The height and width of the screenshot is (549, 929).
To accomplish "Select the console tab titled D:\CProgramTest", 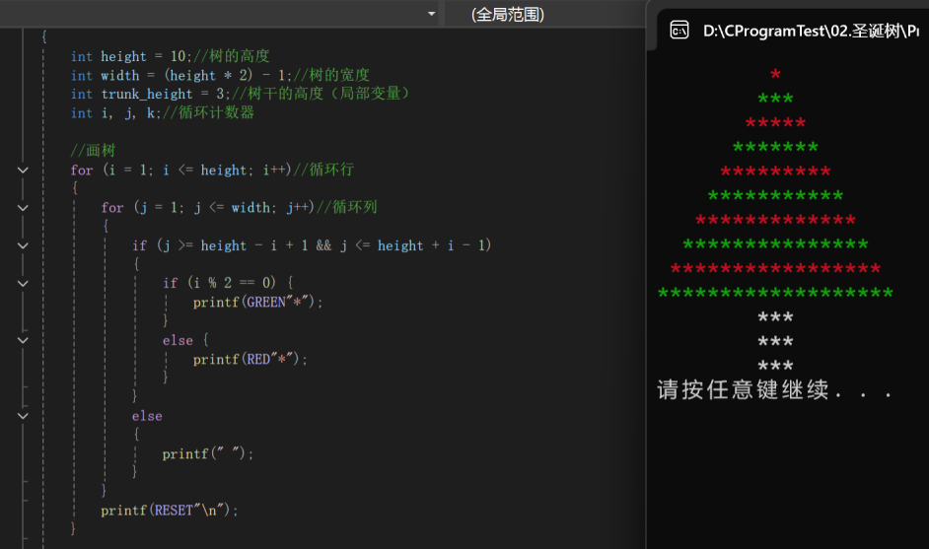I will coord(793,30).
